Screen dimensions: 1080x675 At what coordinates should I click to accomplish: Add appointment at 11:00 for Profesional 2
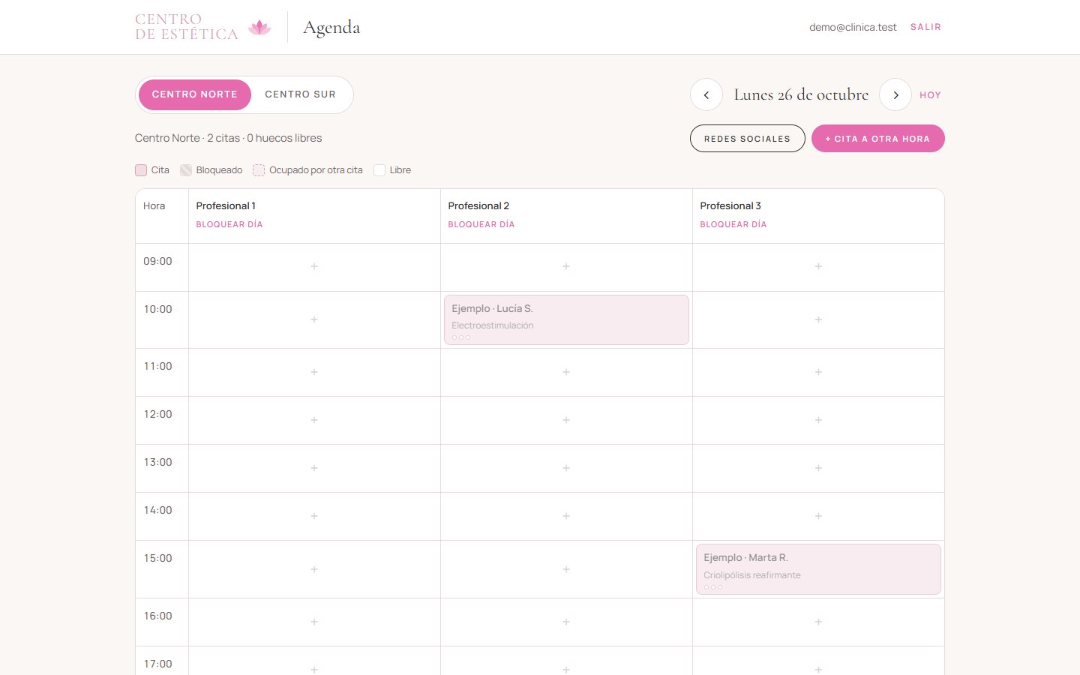click(566, 372)
